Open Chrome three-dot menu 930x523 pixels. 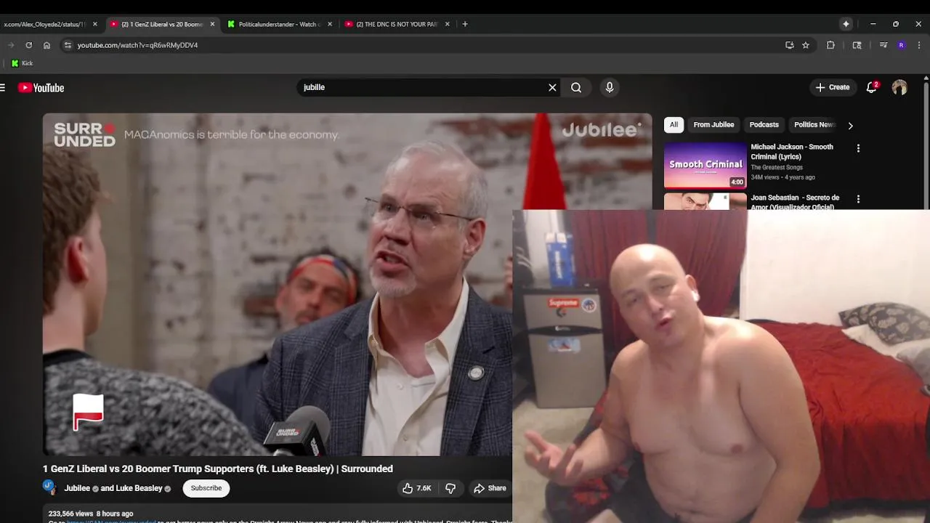coord(919,45)
